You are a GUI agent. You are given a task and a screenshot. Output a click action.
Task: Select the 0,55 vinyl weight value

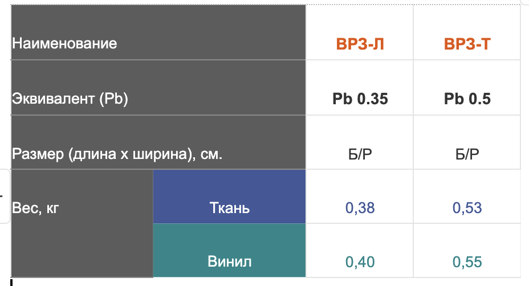(467, 262)
